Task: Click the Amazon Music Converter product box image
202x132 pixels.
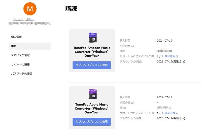Action: click(91, 38)
